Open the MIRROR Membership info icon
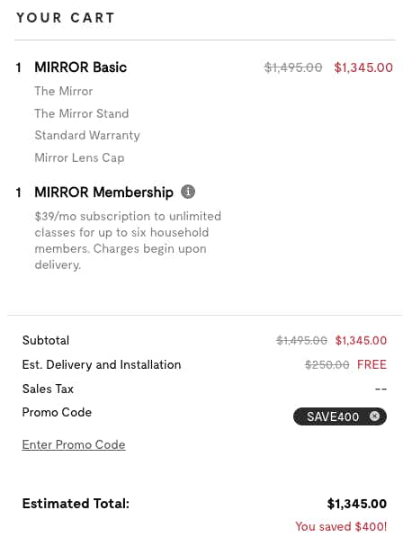Image resolution: width=412 pixels, height=555 pixels. pos(188,192)
